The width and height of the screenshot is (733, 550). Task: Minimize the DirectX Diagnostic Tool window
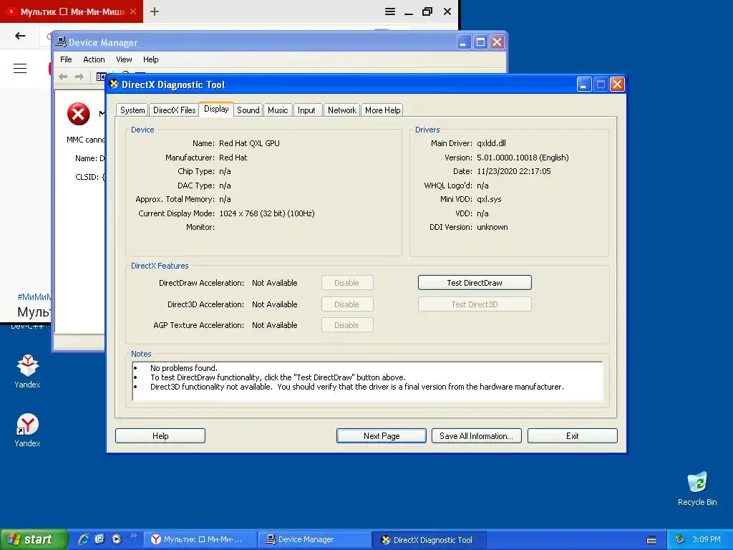pyautogui.click(x=584, y=85)
